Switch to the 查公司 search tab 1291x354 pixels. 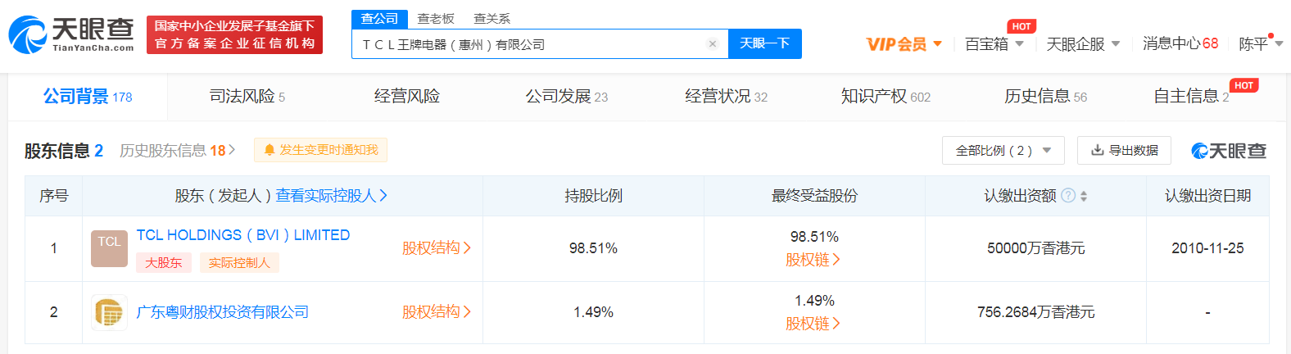379,18
